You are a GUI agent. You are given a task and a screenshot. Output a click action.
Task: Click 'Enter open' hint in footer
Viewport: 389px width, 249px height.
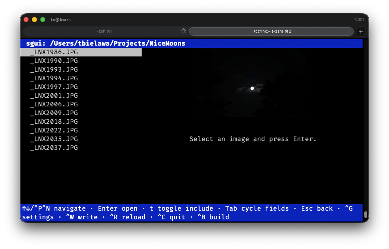[118, 208]
